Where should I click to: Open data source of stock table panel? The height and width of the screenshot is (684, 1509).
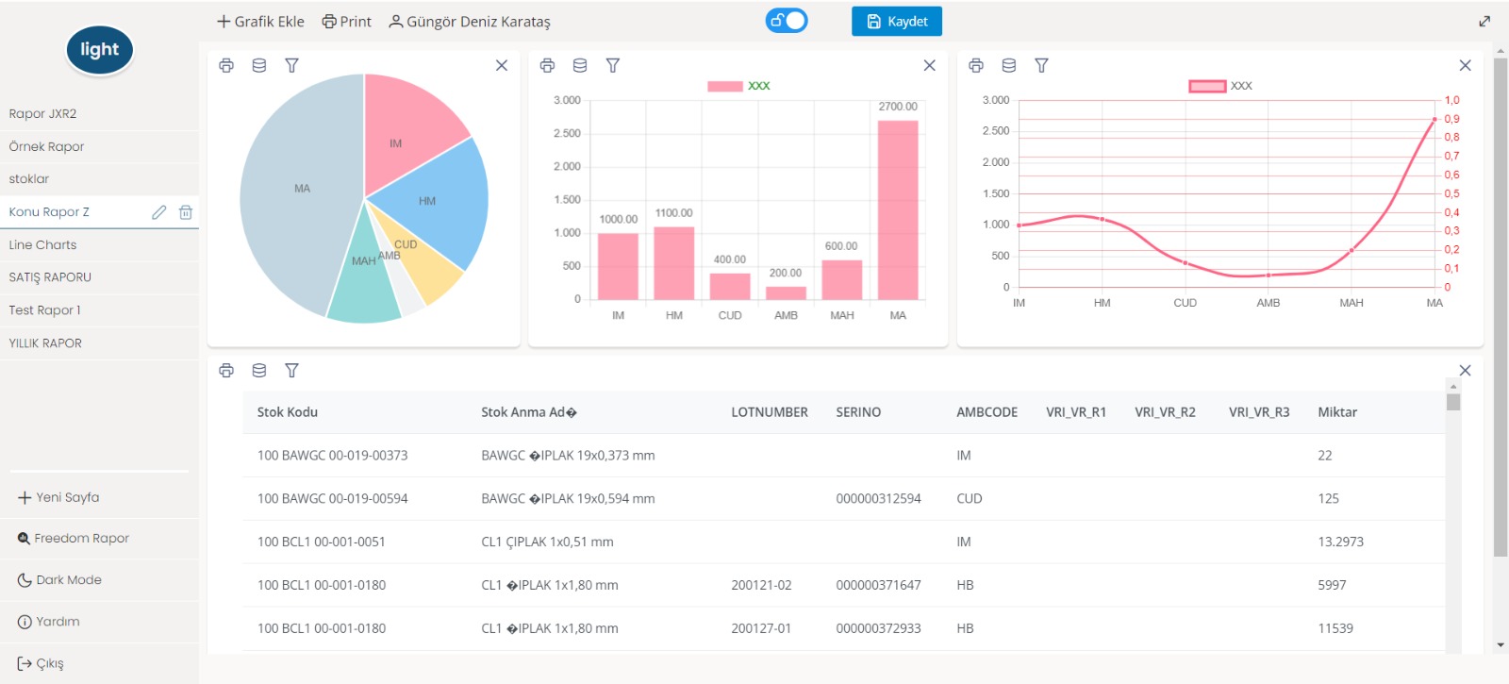coord(259,370)
